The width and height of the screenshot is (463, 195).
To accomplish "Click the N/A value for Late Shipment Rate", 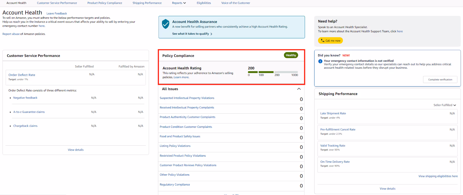I will point(452,113).
